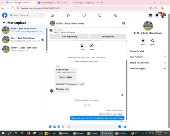Click the large group photo in right panel
170x136 pixels.
click(148, 26)
